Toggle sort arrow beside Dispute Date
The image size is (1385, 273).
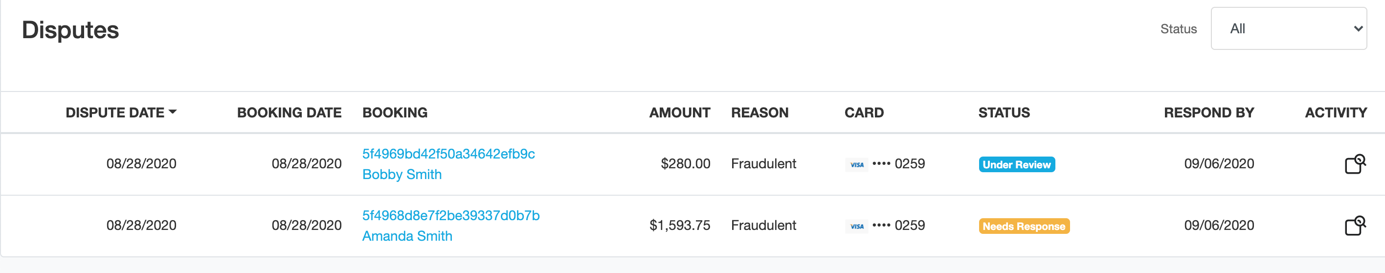click(173, 112)
